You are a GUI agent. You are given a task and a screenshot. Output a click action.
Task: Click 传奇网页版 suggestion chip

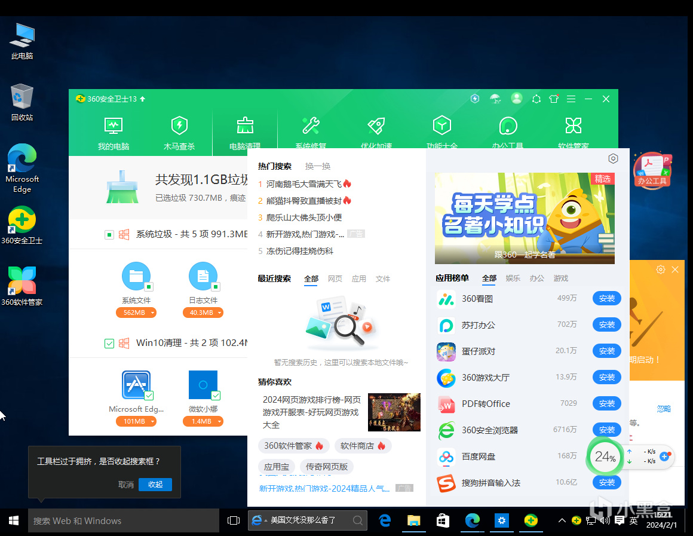[x=327, y=467]
